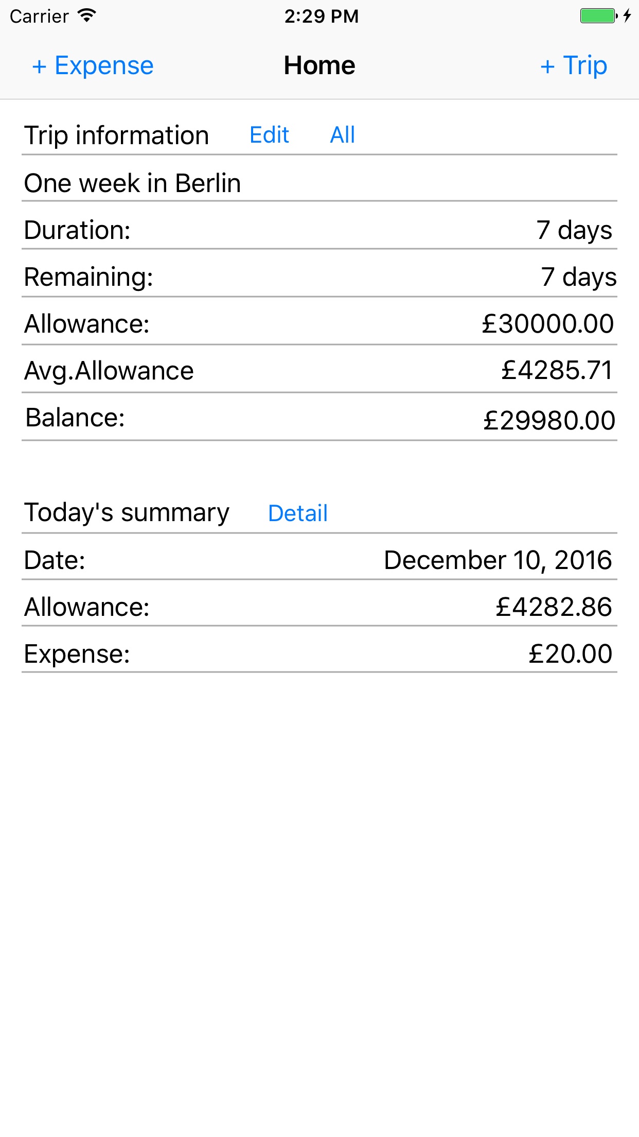Viewport: 639px width, 1137px height.
Task: Select the Wi-Fi status icon
Action: pos(87,16)
